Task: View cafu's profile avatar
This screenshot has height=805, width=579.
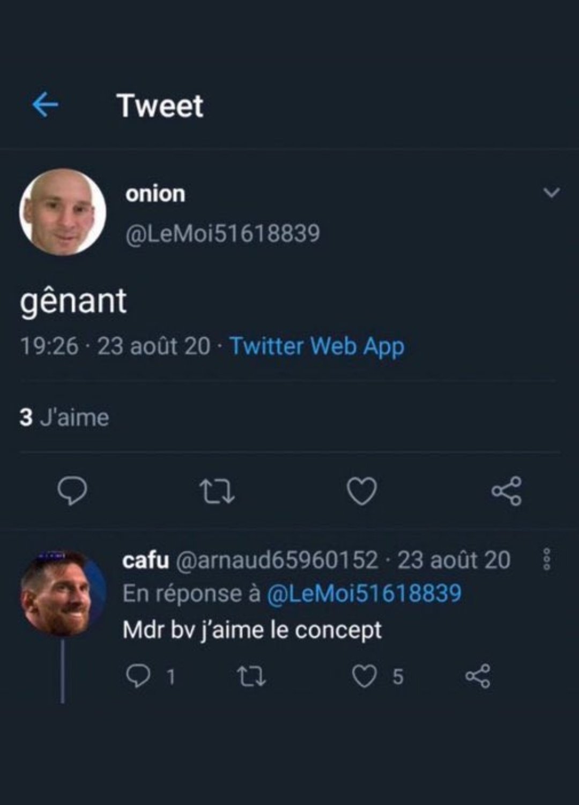Action: tap(62, 601)
